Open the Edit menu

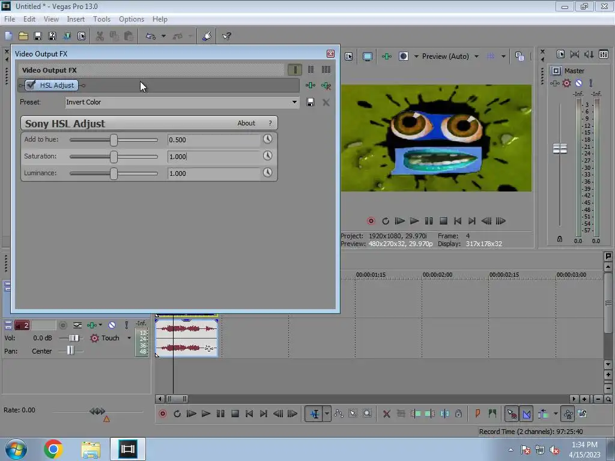[x=29, y=19]
